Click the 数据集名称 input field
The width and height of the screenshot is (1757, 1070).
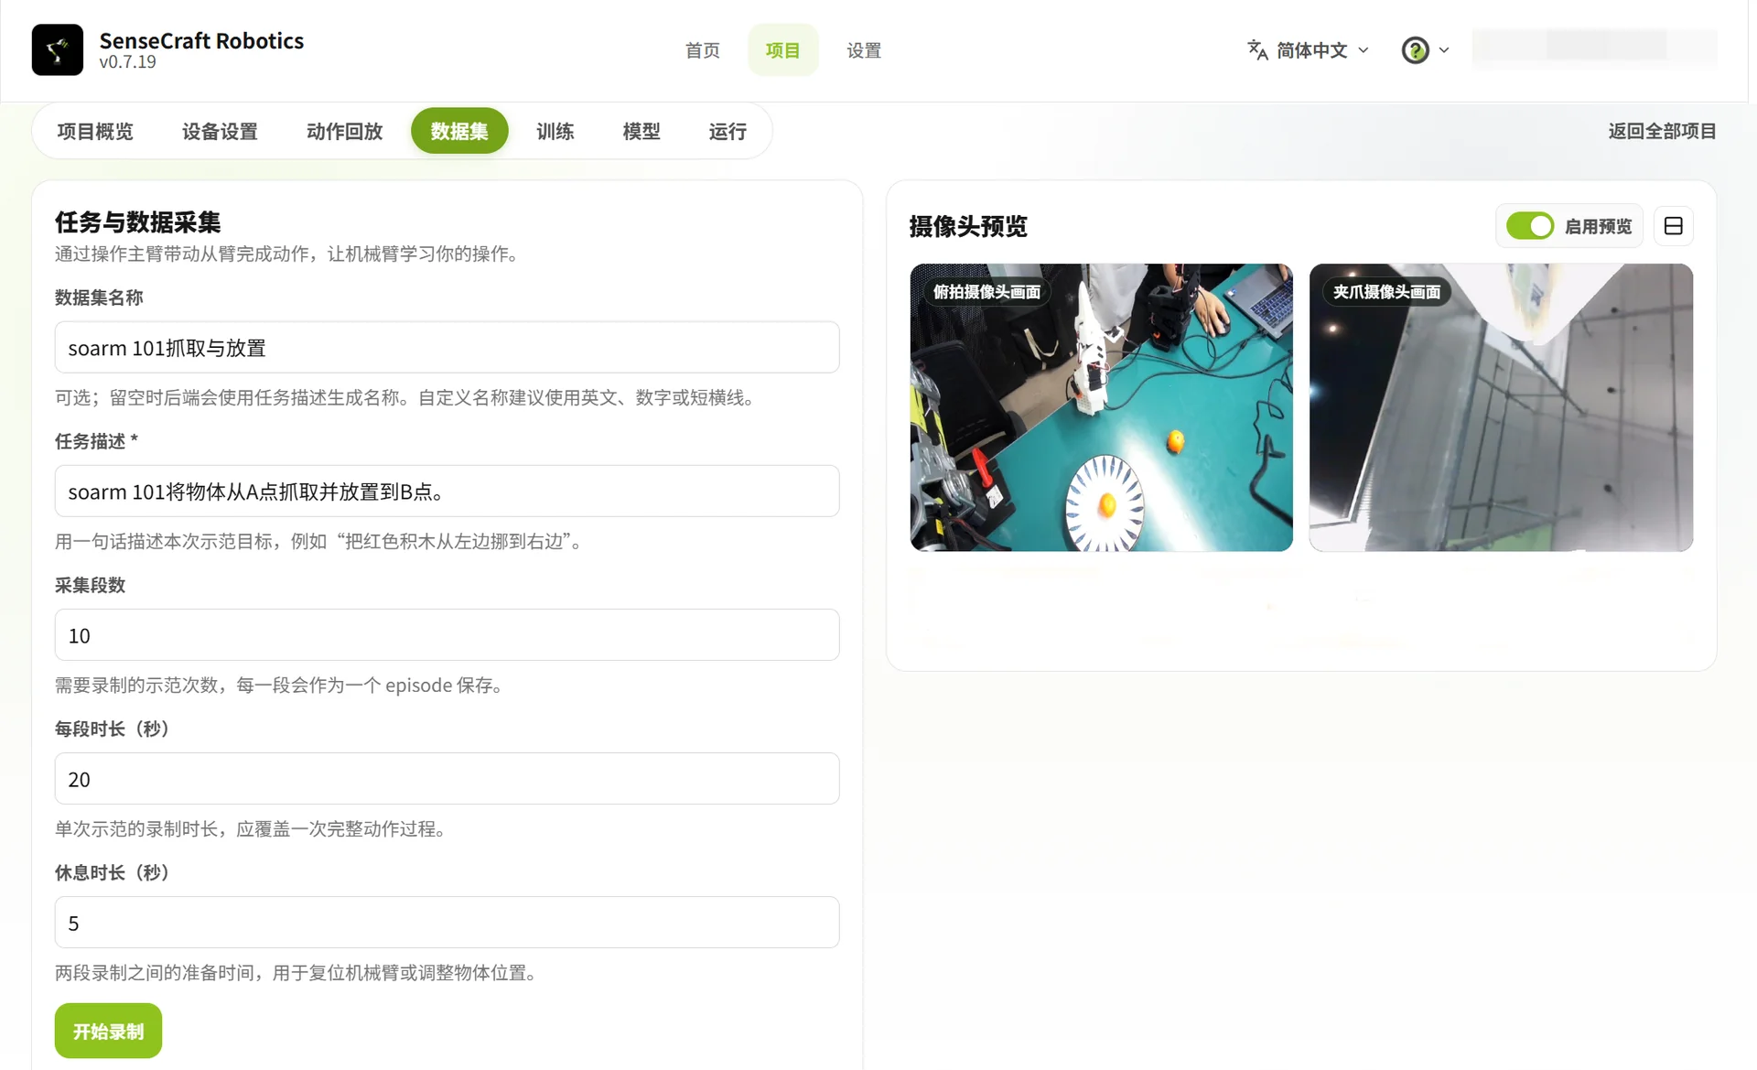coord(447,347)
